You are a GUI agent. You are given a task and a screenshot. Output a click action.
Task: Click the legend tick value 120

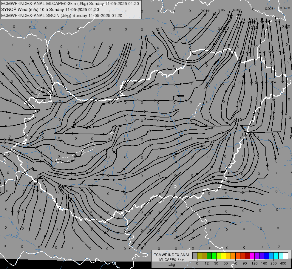click(255, 263)
